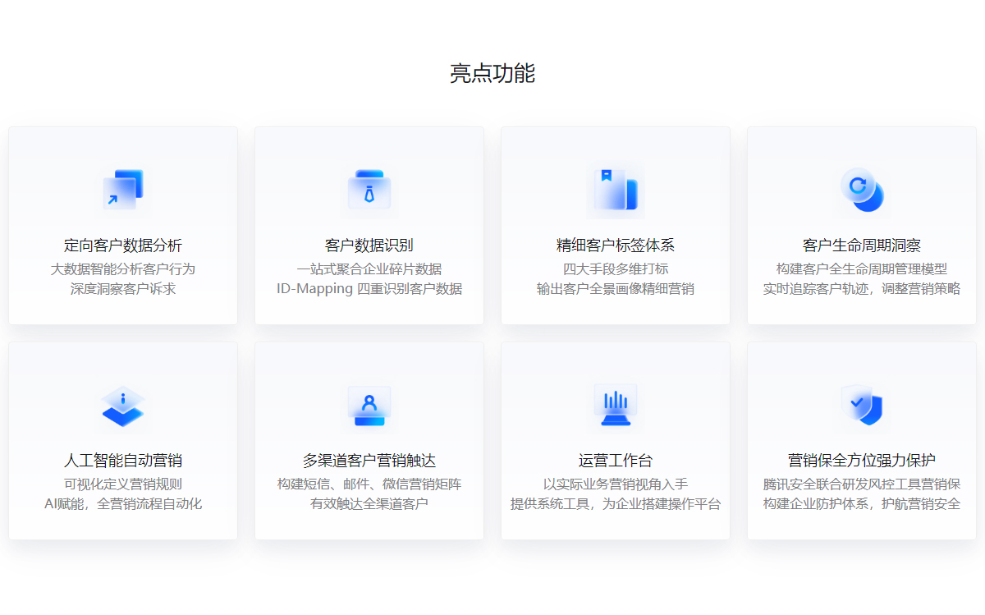Click text 大数据智能分析客户行为
The height and width of the screenshot is (615, 985).
click(x=123, y=268)
